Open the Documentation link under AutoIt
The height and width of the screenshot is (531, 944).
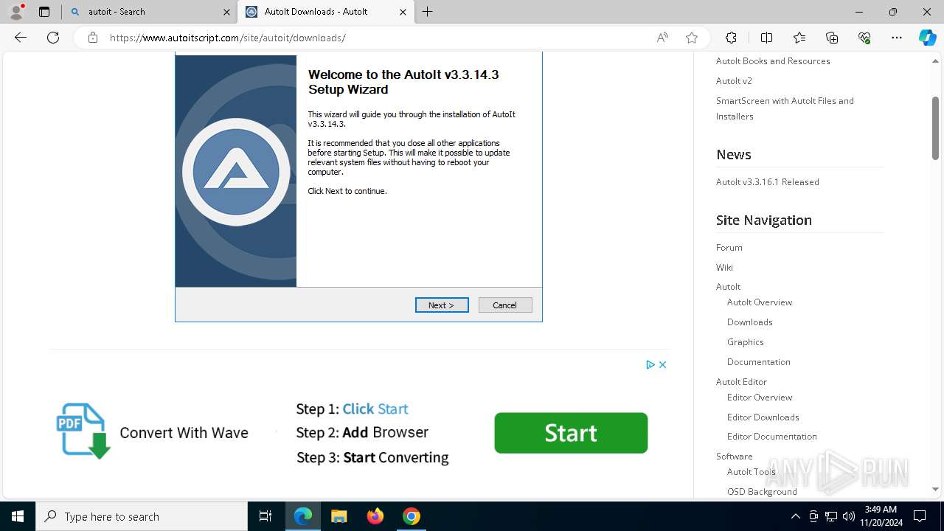pos(758,362)
